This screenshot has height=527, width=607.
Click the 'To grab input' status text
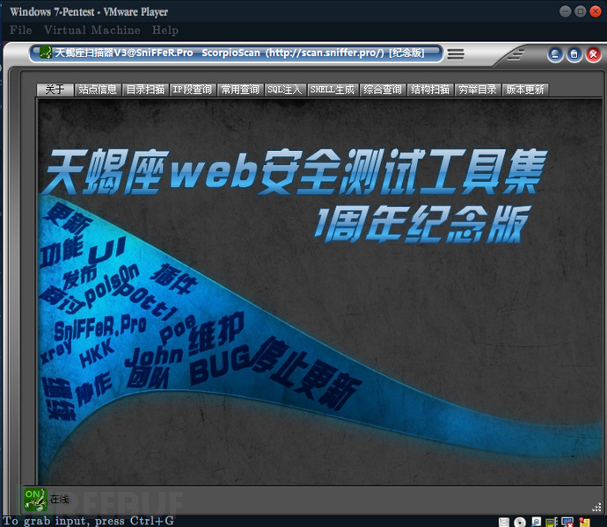tap(88, 521)
